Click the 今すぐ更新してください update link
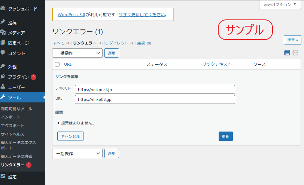Screen dimensions: 304x185 point(142,15)
